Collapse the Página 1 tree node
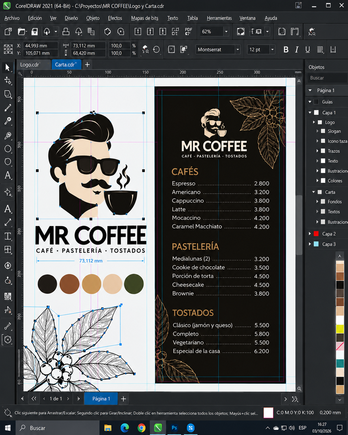The width and height of the screenshot is (348, 435). point(310,90)
